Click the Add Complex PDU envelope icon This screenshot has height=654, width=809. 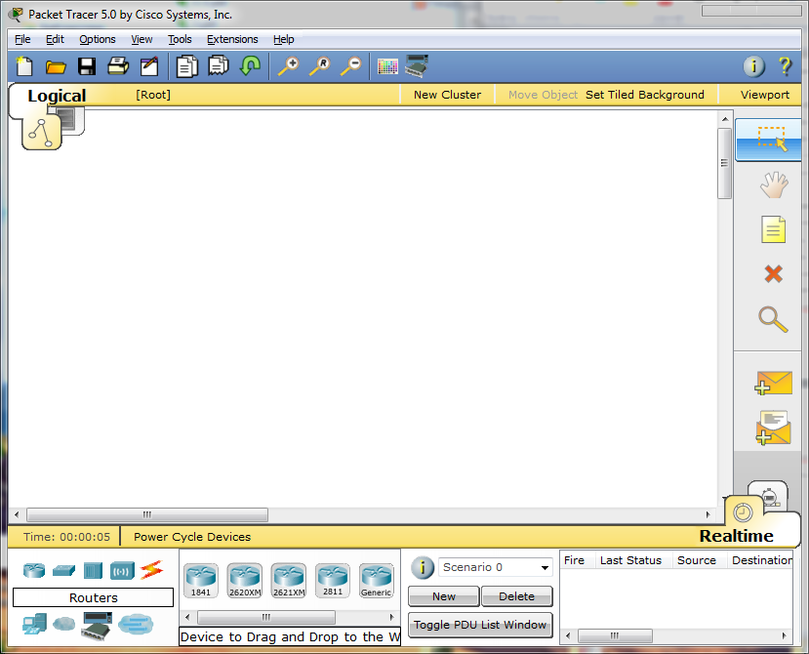pos(773,428)
